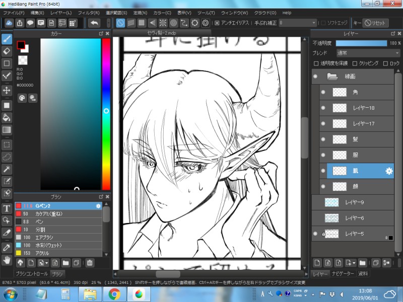The width and height of the screenshot is (403, 302).
Task: Select the rectangular Select tool
Action: pos(7,145)
